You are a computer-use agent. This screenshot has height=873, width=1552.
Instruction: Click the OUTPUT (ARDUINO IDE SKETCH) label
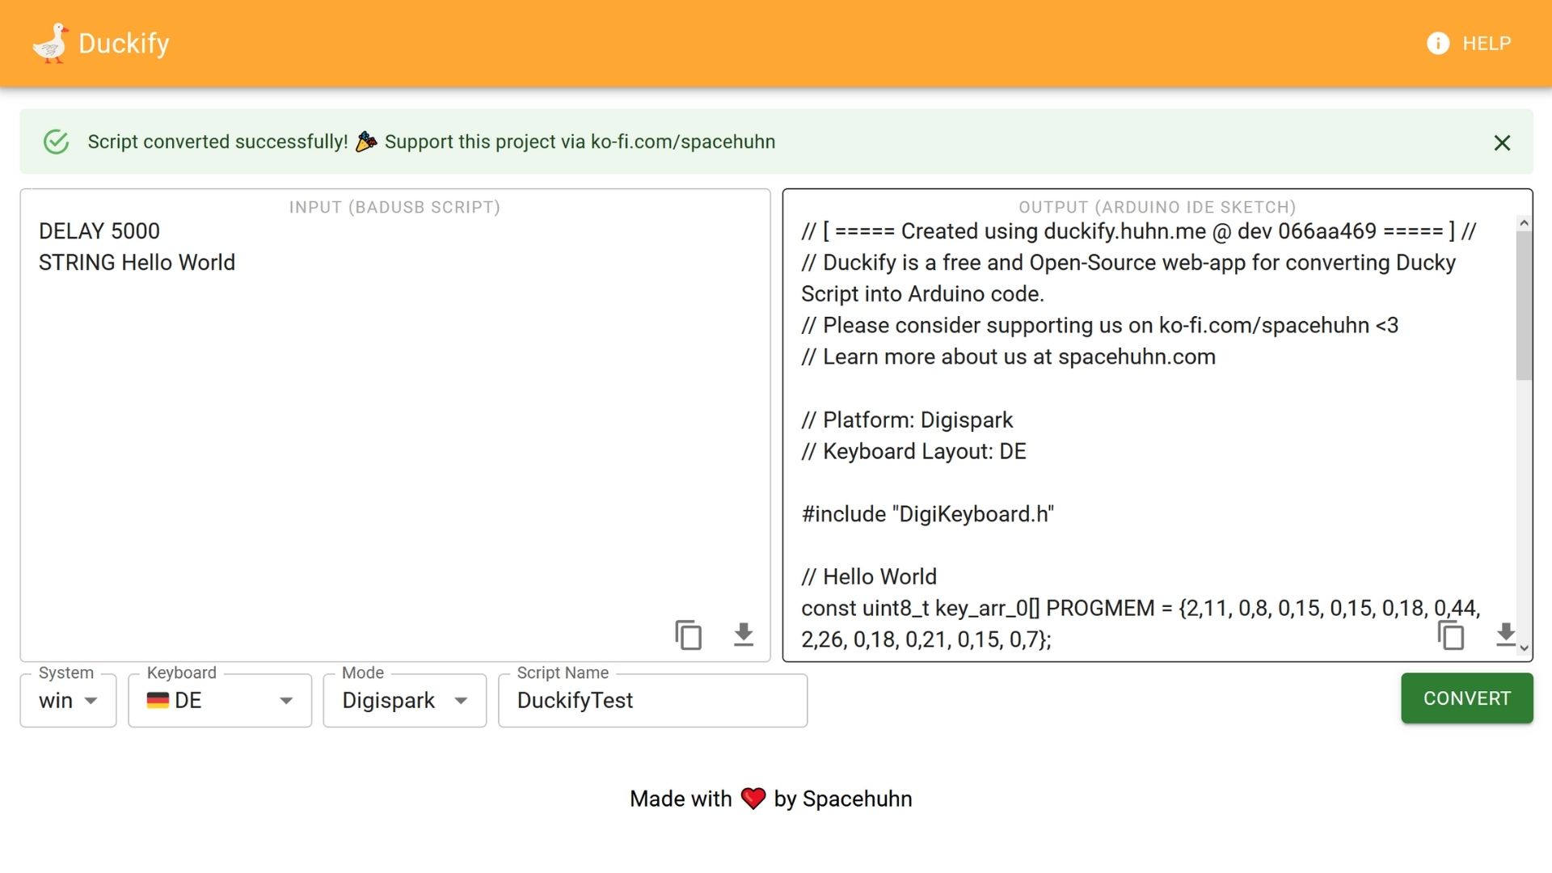point(1157,207)
